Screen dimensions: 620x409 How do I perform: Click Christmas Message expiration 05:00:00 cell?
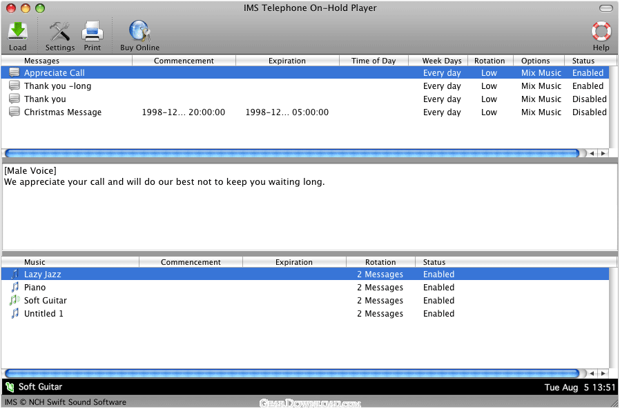(x=287, y=112)
